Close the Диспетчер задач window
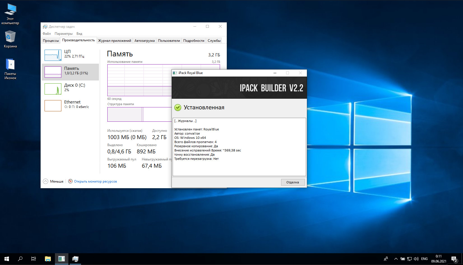Viewport: 463px width, 265px height. (x=220, y=26)
